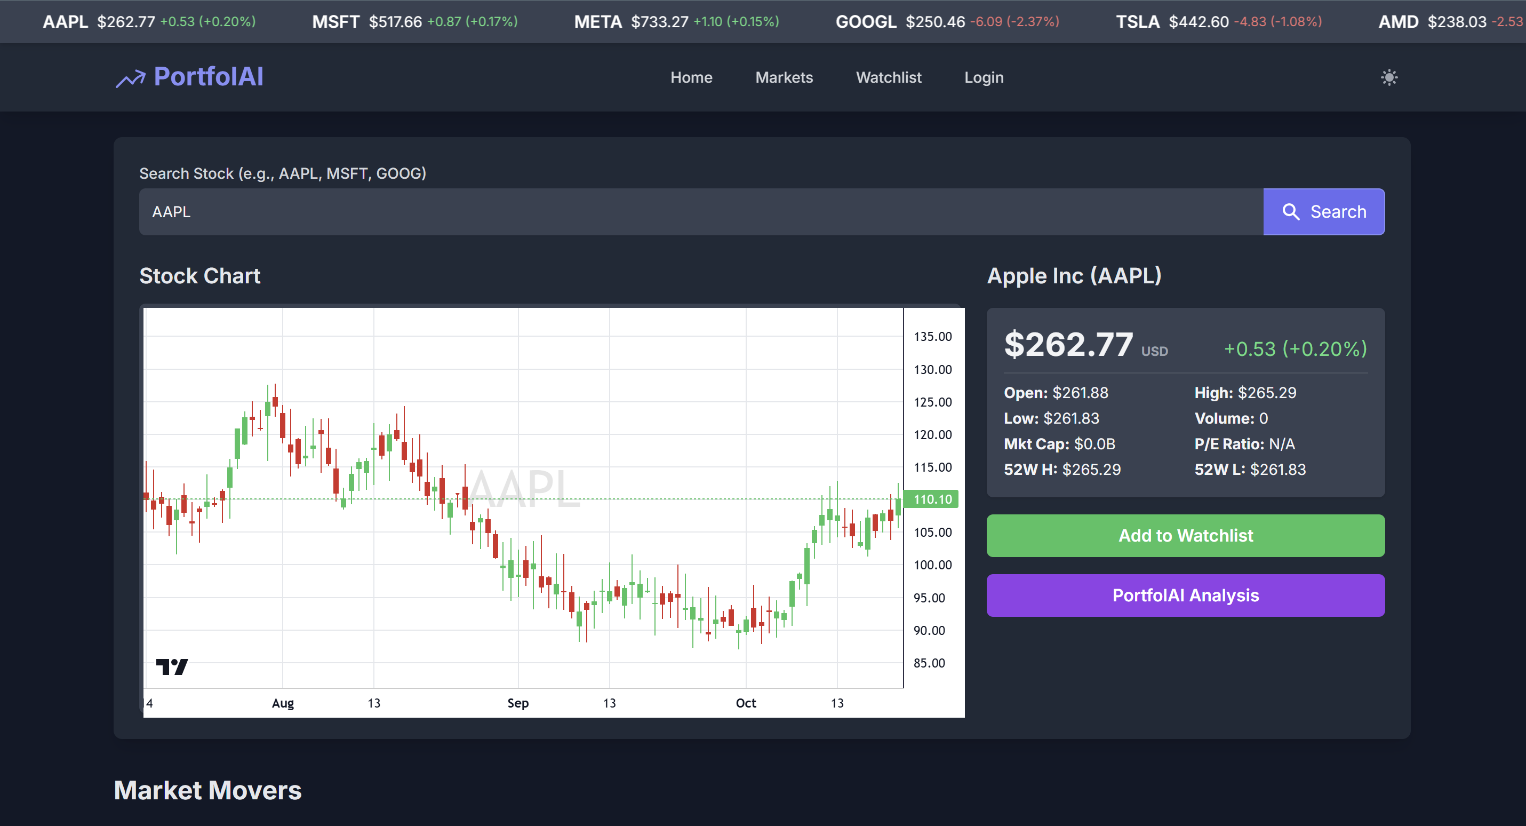Click the Search button

coord(1324,211)
